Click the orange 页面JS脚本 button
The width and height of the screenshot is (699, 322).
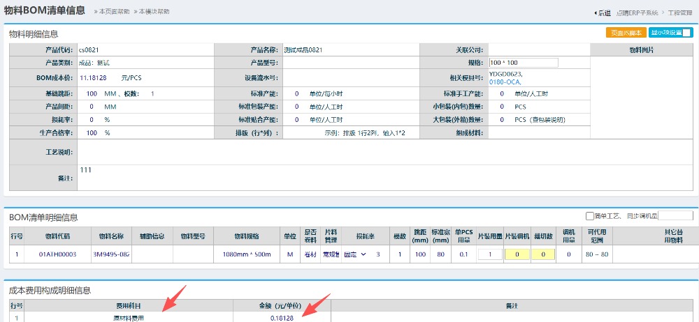tap(626, 32)
